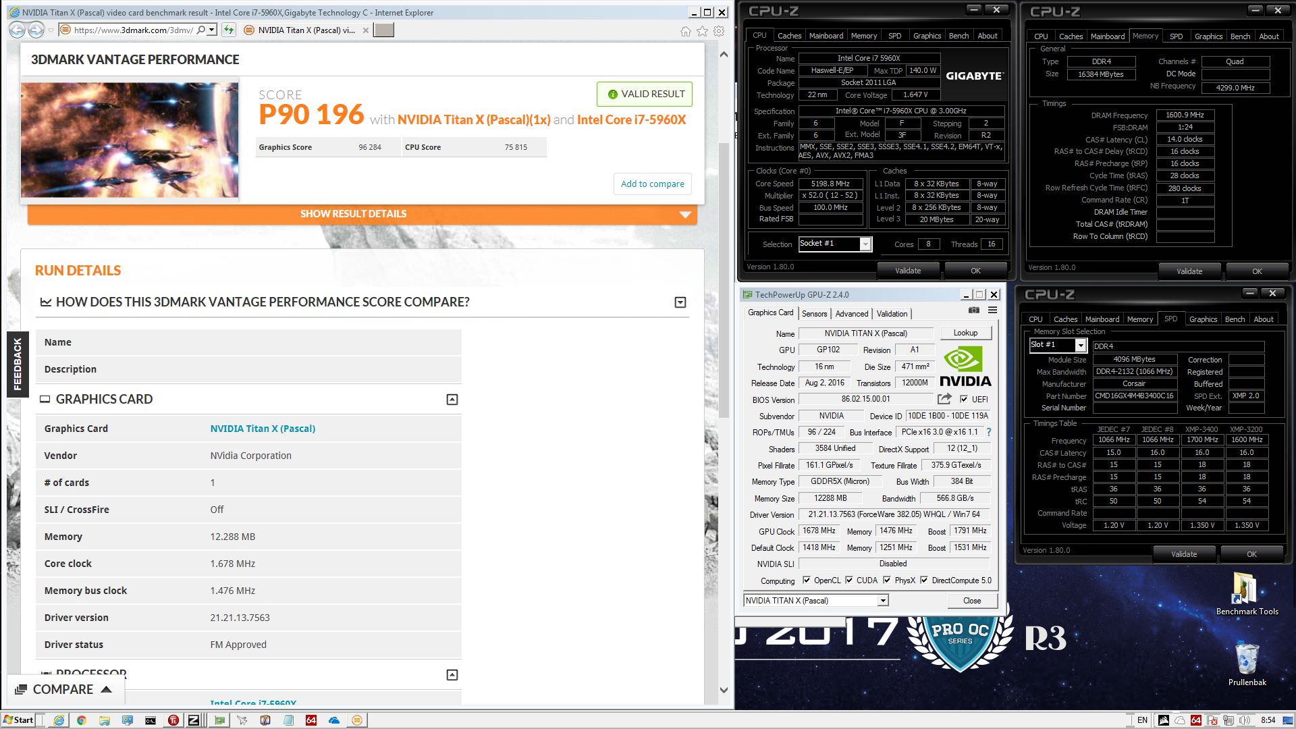Expand the score comparison section
1296x729 pixels.
(x=680, y=302)
